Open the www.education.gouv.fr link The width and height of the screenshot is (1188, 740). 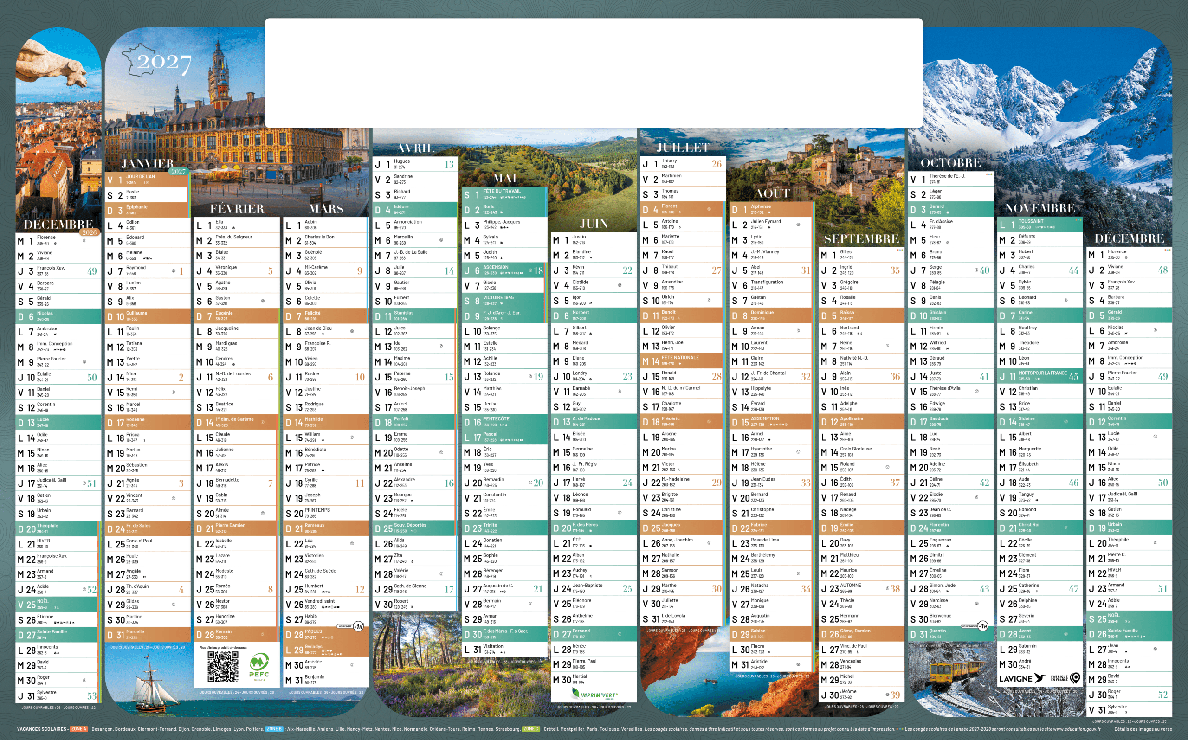click(x=1077, y=729)
